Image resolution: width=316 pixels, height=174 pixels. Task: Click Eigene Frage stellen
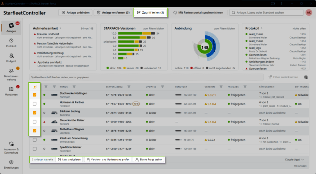(148, 160)
